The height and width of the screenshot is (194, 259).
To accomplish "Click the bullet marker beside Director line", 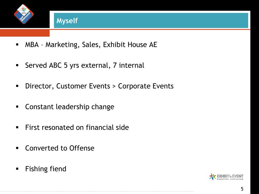I will [x=17, y=86].
